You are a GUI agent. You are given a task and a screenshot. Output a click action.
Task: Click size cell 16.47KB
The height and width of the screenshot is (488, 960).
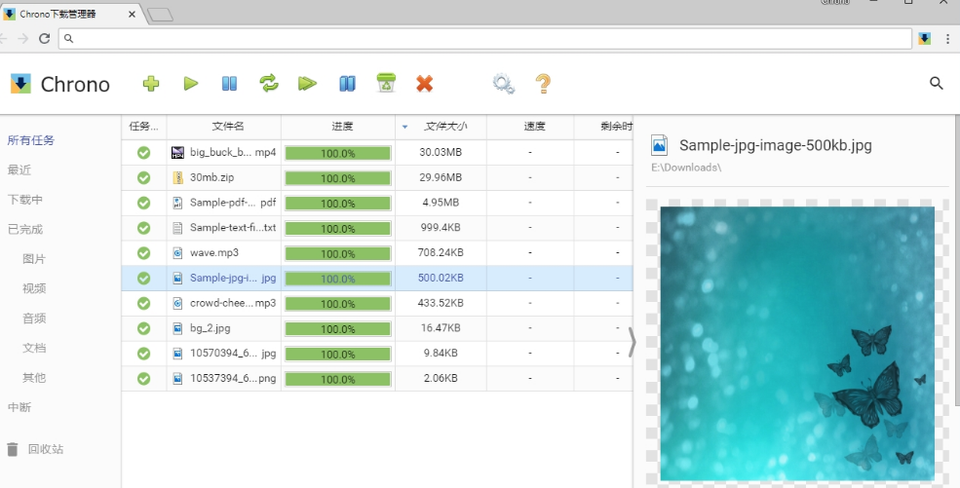click(x=441, y=328)
